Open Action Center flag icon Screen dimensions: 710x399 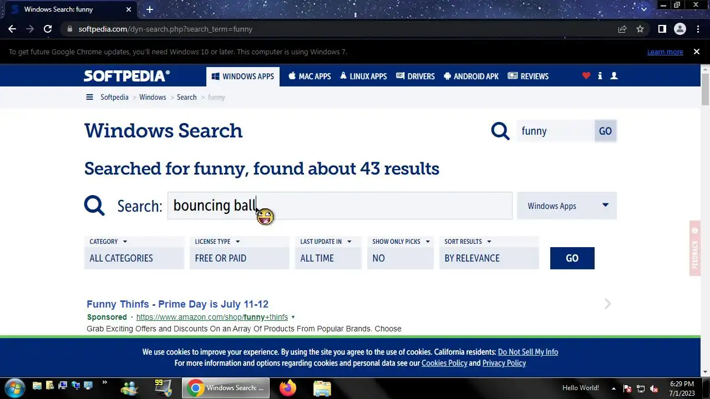(x=627, y=388)
